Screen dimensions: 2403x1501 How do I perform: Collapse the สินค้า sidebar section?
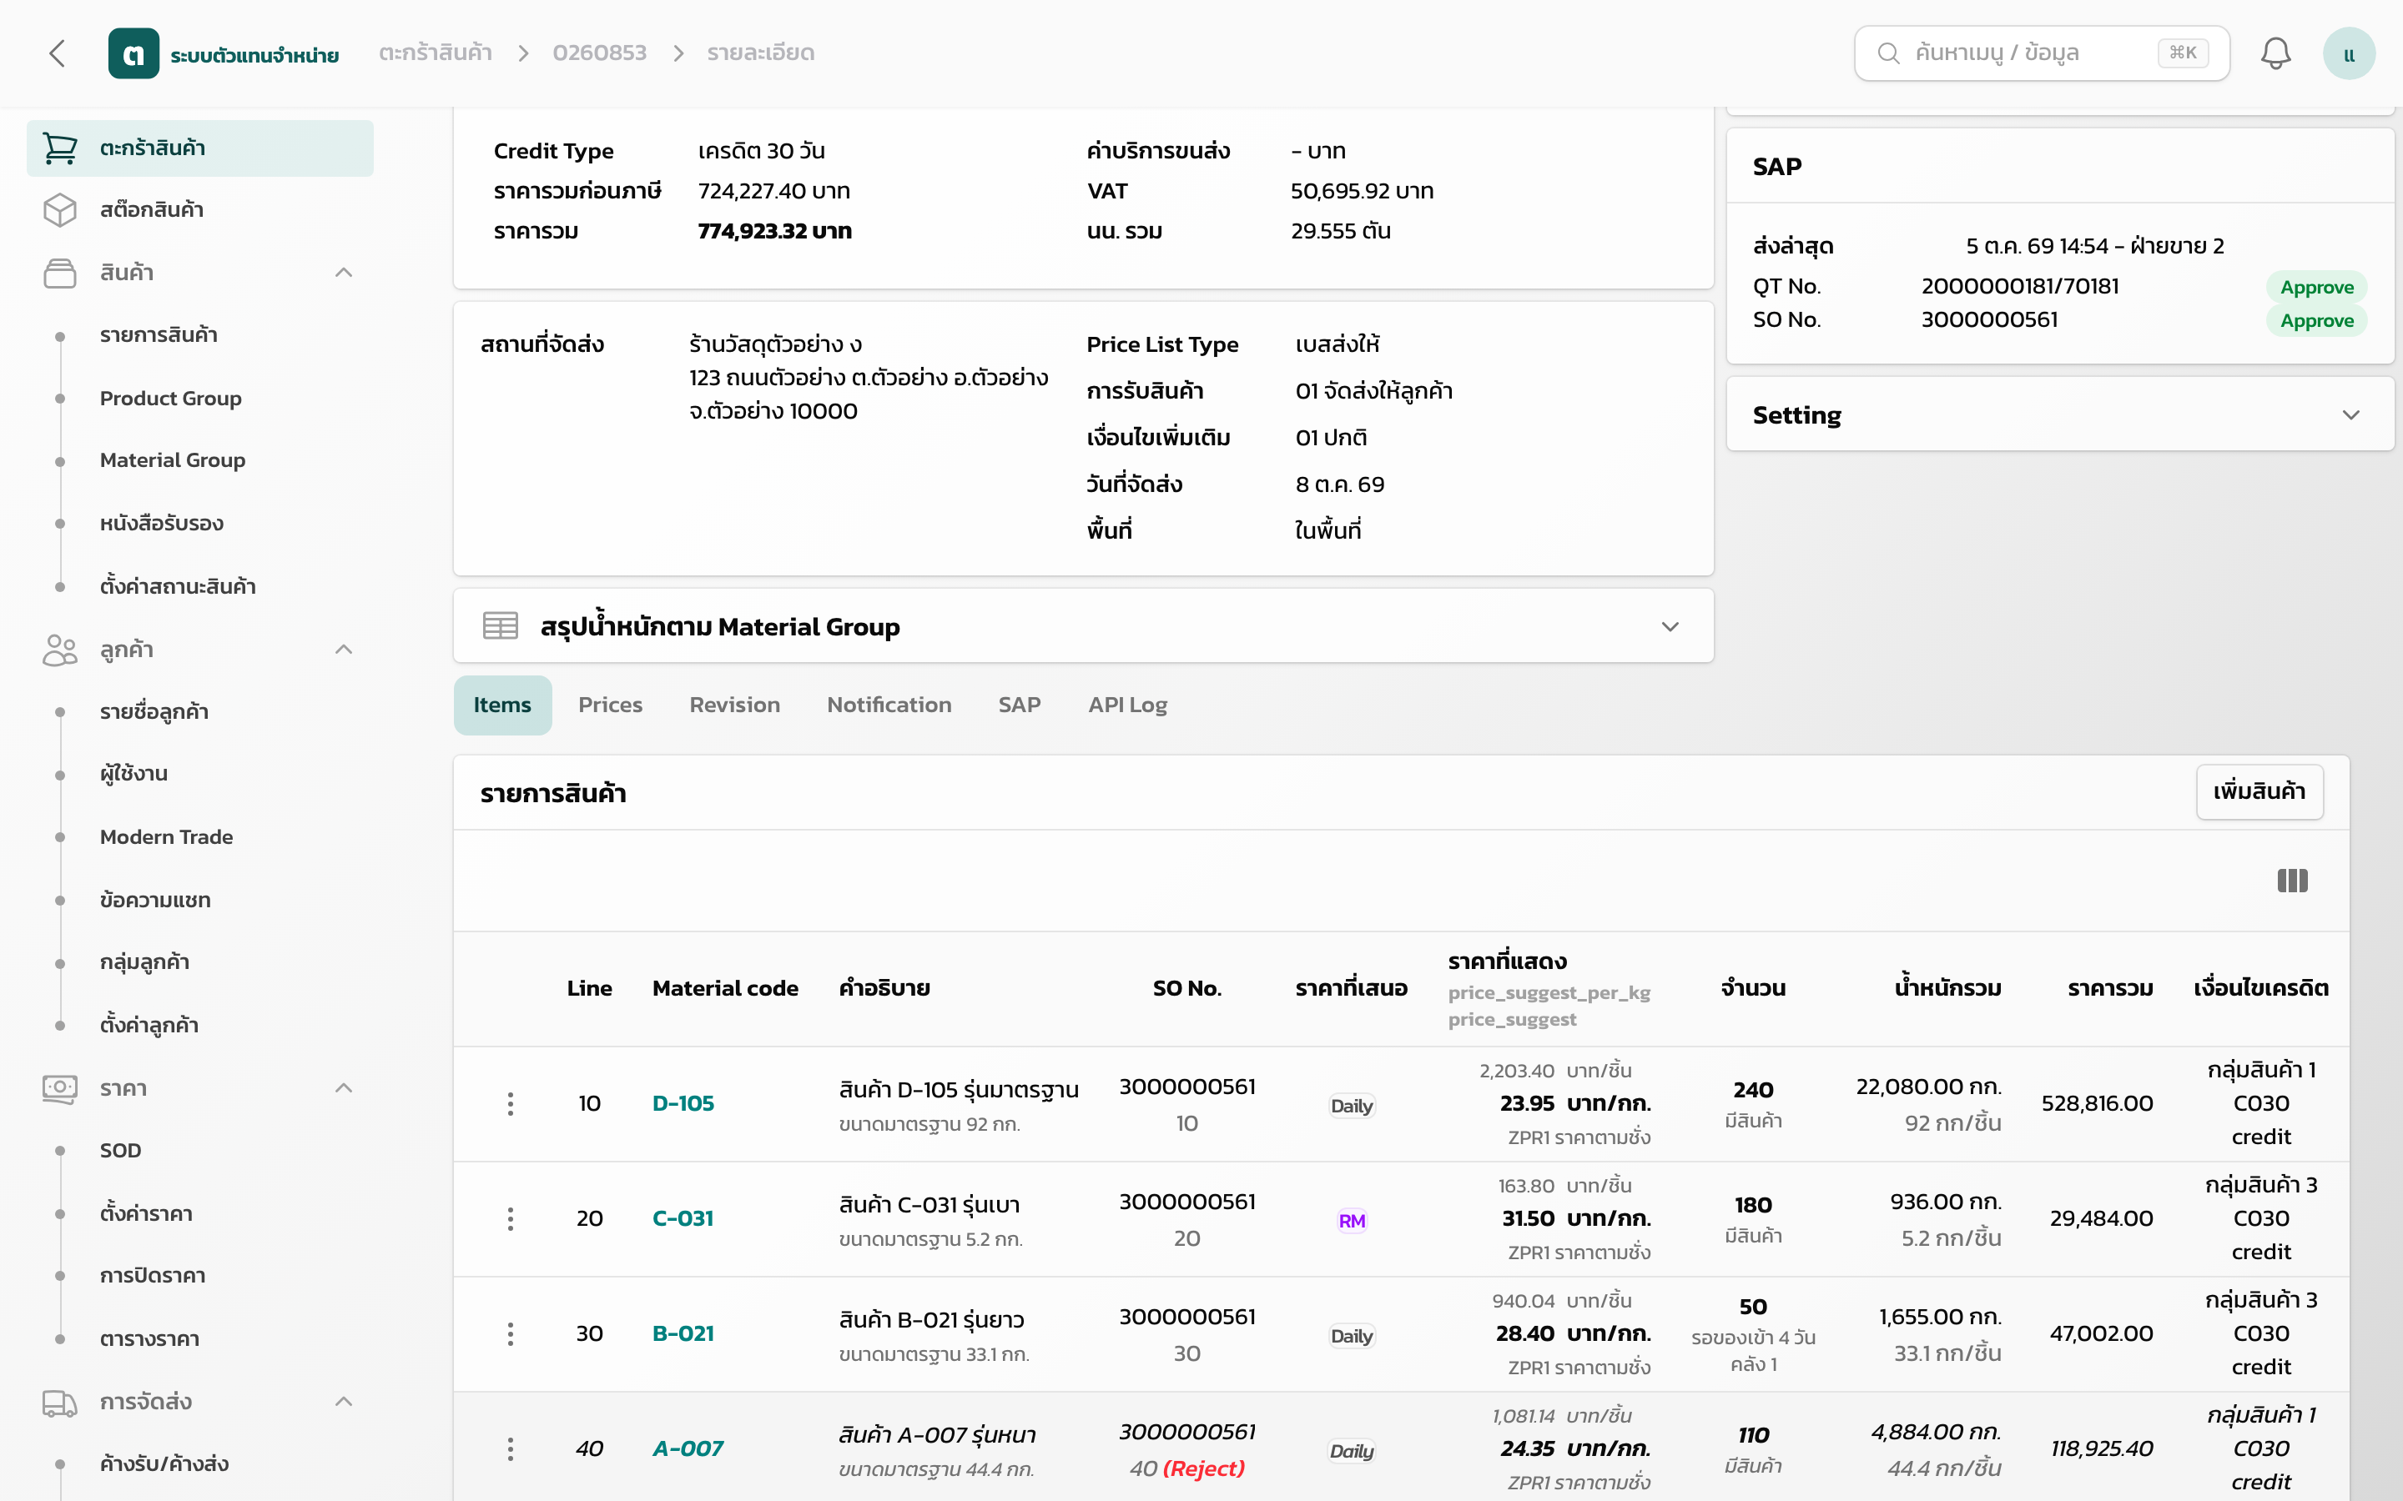(344, 272)
